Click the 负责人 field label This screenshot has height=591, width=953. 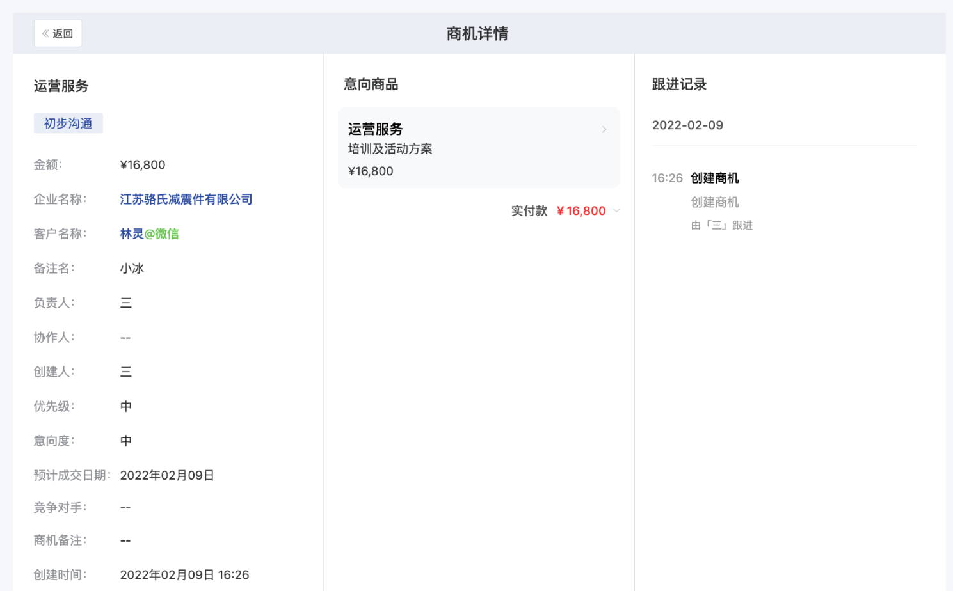tap(54, 303)
